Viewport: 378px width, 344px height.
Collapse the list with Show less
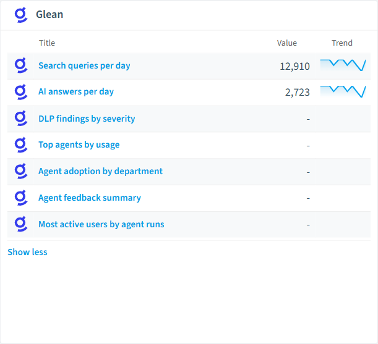point(27,252)
